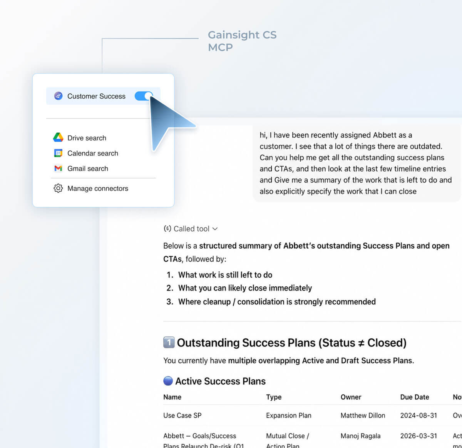The height and width of the screenshot is (448, 462).
Task: Click 'What work is still left to do'
Action: (225, 275)
